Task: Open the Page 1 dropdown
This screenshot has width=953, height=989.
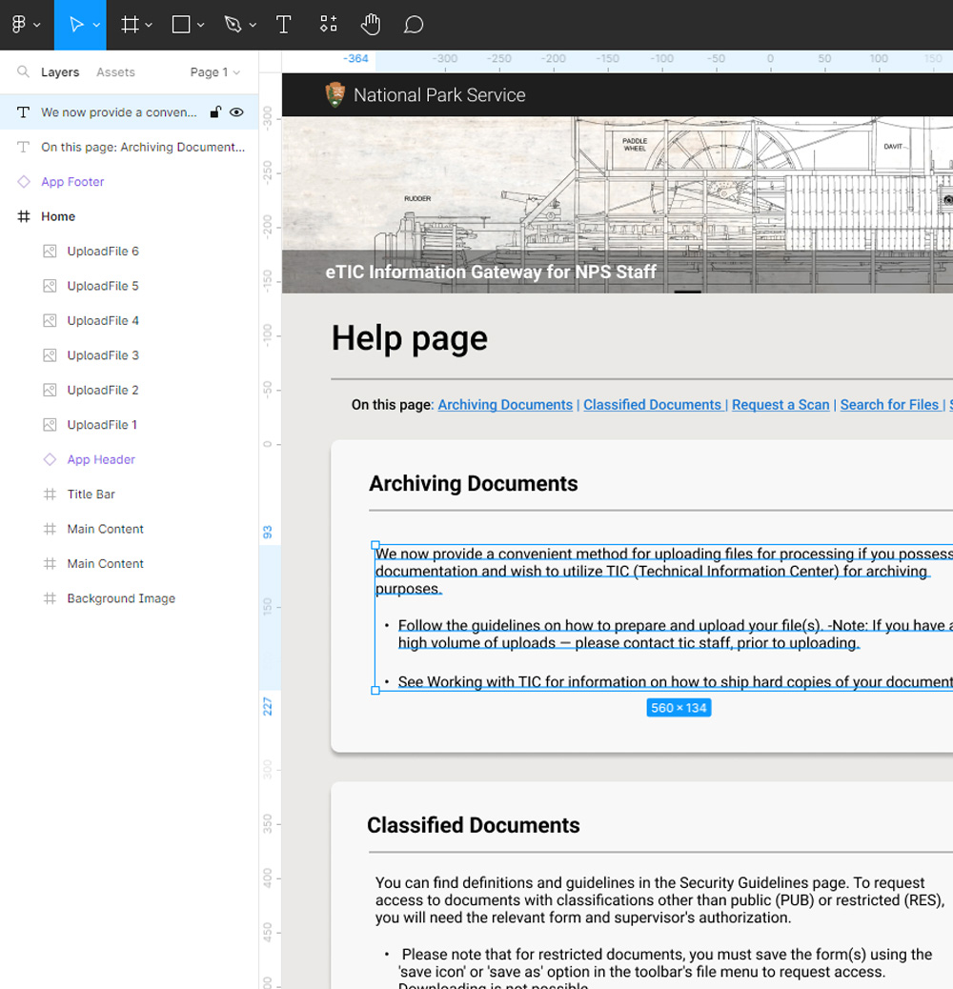Action: [215, 71]
